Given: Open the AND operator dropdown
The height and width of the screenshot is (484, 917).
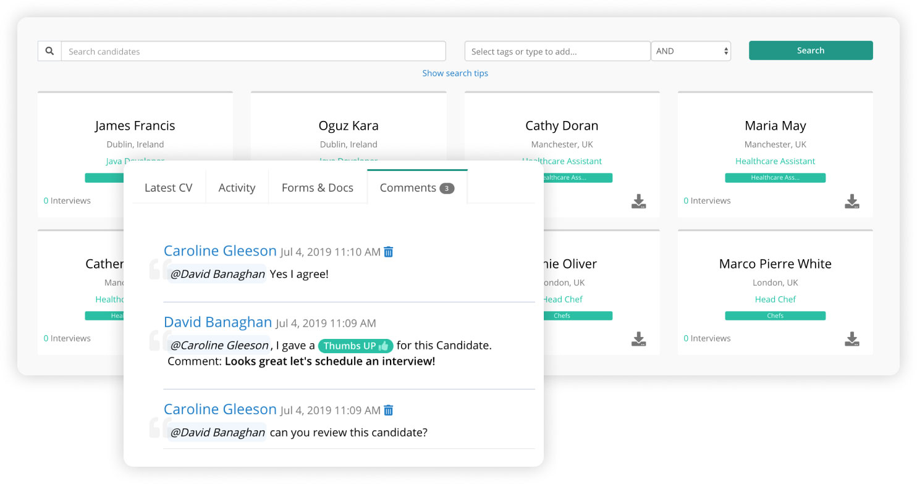Looking at the screenshot, I should tap(691, 51).
